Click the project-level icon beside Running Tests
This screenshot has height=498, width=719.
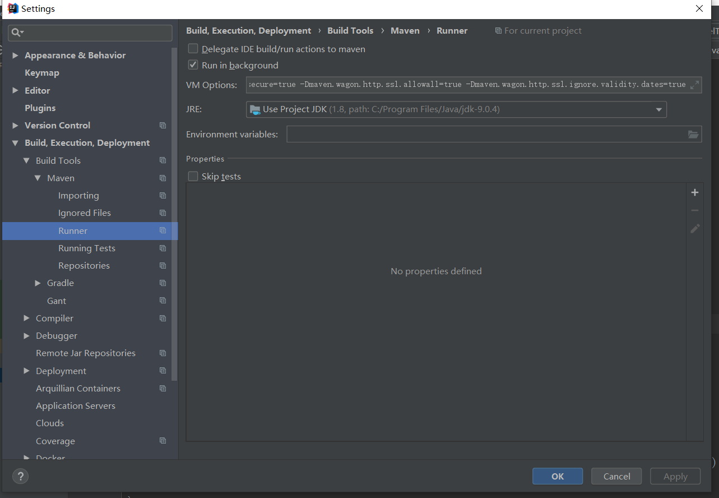(x=163, y=248)
